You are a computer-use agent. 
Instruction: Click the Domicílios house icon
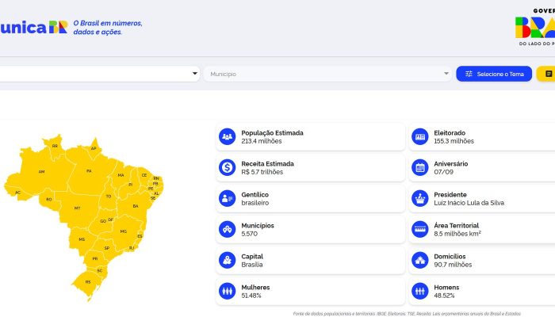click(x=420, y=260)
